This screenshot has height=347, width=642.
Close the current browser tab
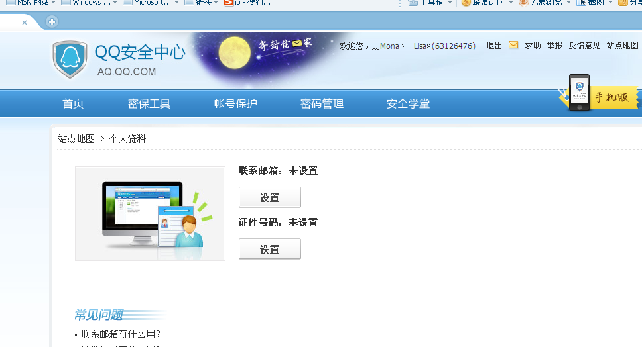[x=25, y=23]
